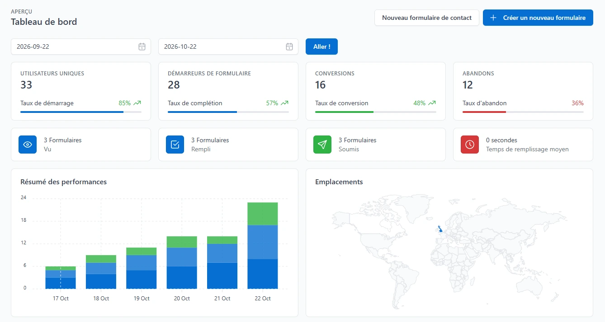Click Créer un nouveau formulaire button
This screenshot has height=322, width=605.
click(538, 18)
